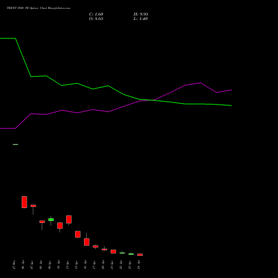This screenshot has height=278, width=278.
Task: Click the small green dash mark above 27 Mar
Action: (16, 145)
